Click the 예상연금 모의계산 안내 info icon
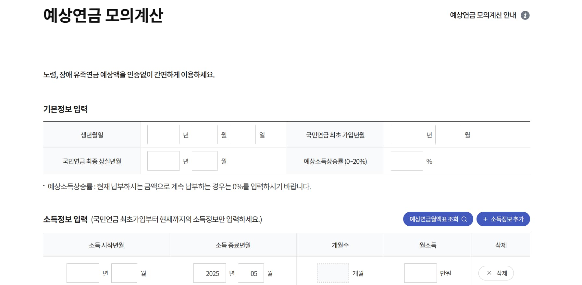The width and height of the screenshot is (582, 285). 525,15
